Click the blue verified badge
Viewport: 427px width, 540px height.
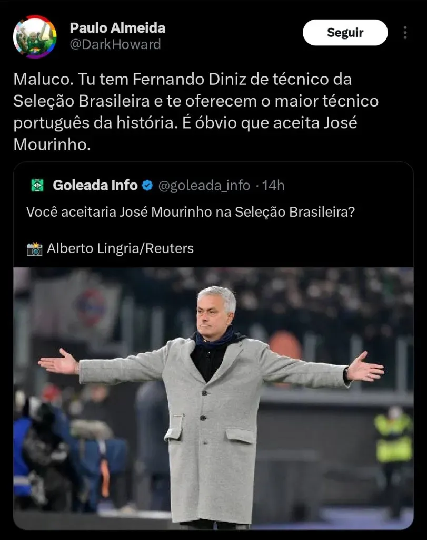148,185
